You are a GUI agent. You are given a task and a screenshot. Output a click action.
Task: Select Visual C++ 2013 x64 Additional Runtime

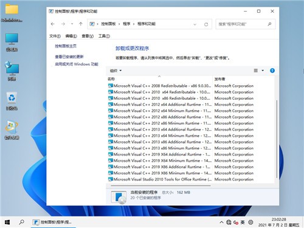160,130
